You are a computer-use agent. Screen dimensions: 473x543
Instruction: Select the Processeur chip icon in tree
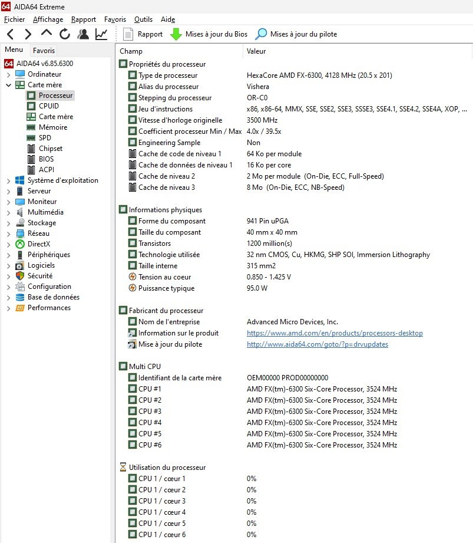pyautogui.click(x=31, y=96)
